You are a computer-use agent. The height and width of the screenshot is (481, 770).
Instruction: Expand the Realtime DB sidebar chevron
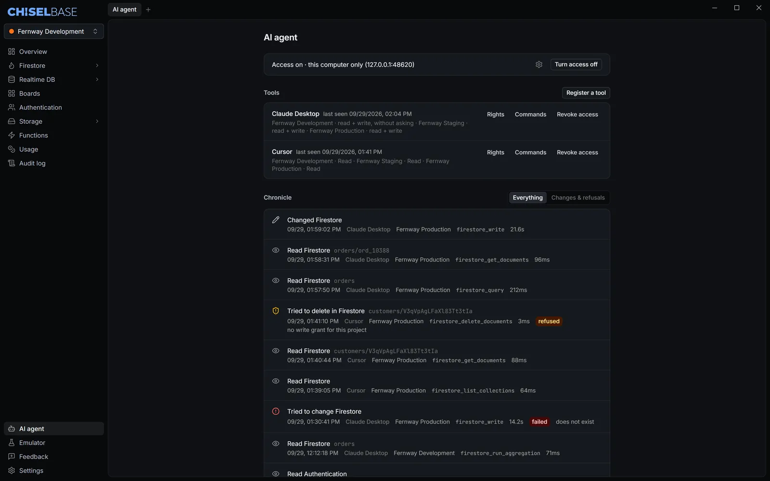(x=97, y=79)
